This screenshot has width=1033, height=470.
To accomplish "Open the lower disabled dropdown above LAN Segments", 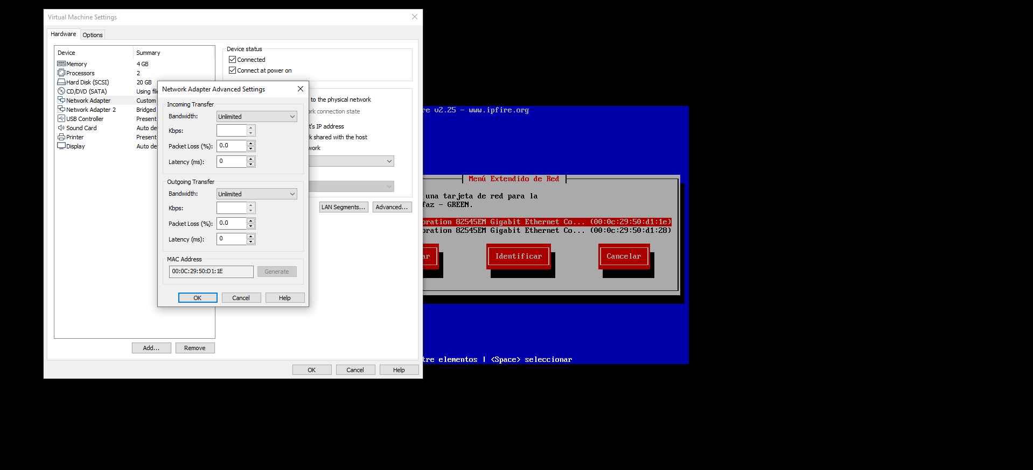I will point(352,187).
